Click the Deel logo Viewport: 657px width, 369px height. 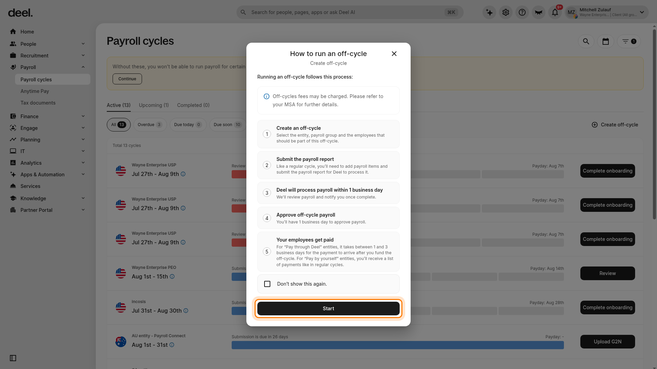(x=20, y=13)
